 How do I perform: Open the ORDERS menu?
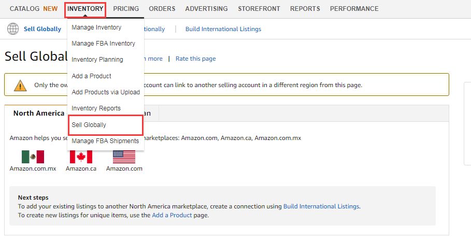[x=162, y=9]
